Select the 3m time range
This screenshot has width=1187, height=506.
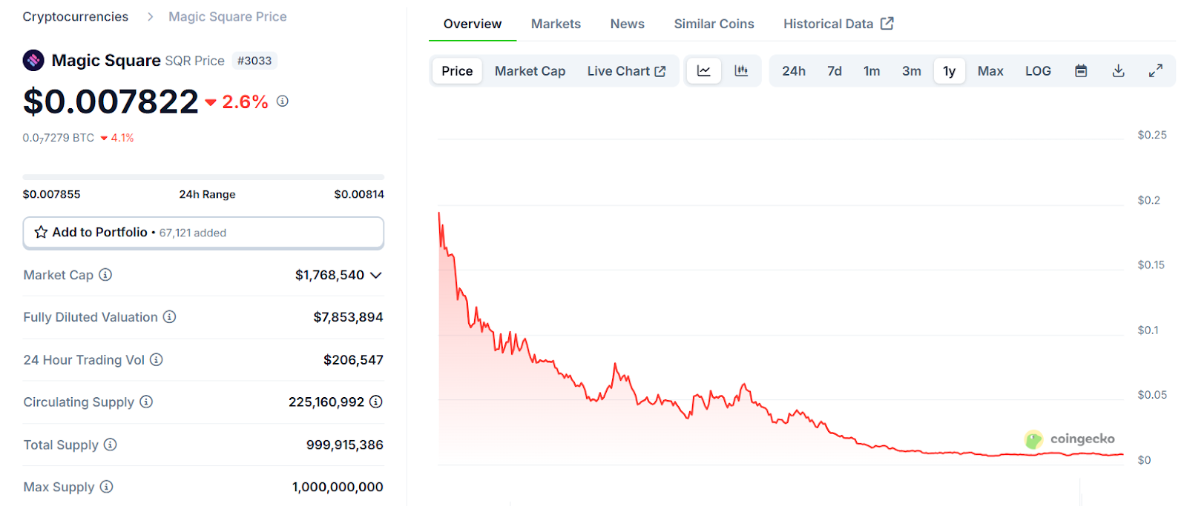[912, 71]
